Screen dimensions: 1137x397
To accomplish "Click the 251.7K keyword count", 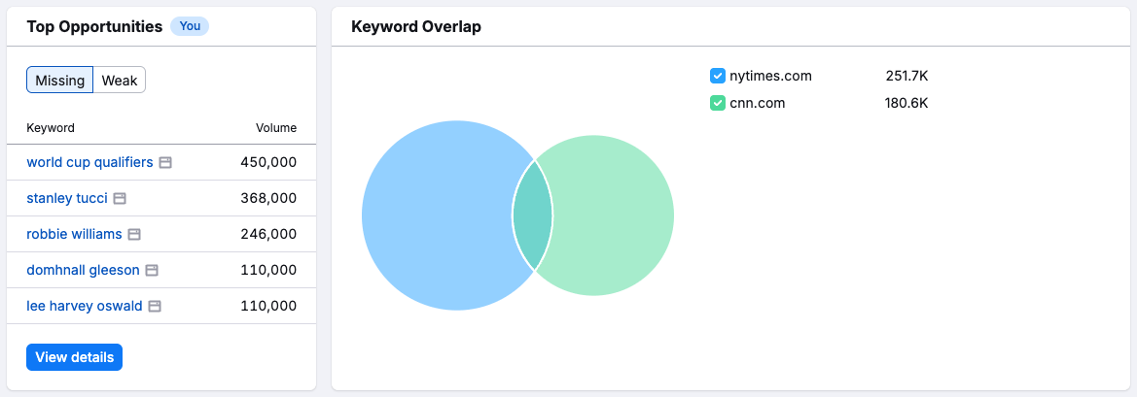I will tap(906, 76).
